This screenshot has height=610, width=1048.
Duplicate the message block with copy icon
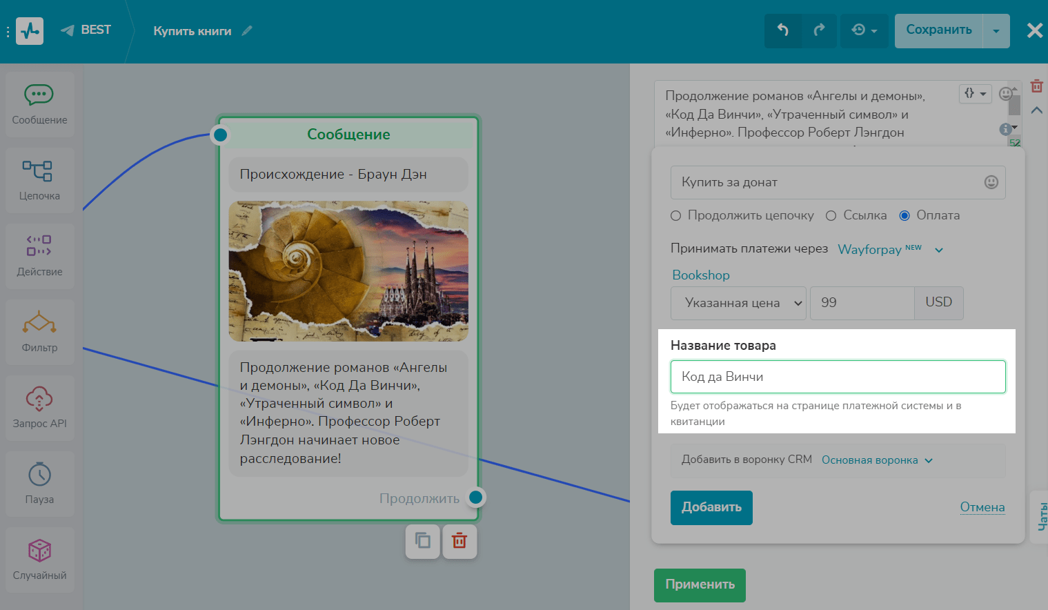pos(422,541)
